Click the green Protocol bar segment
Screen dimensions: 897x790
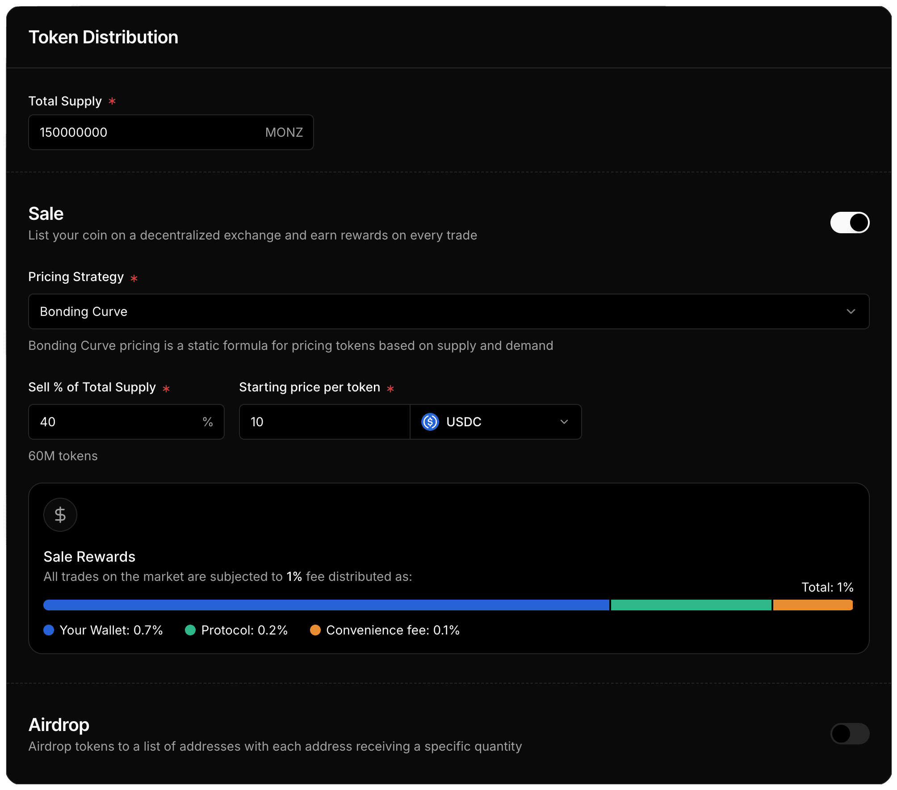tap(691, 605)
